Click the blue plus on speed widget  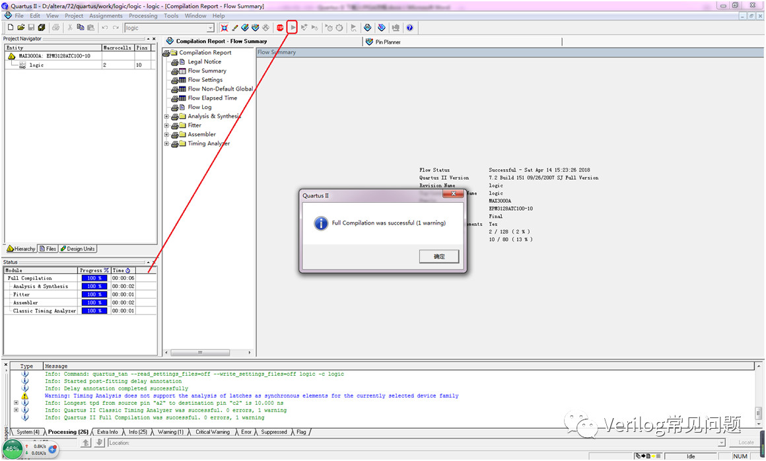tap(53, 448)
